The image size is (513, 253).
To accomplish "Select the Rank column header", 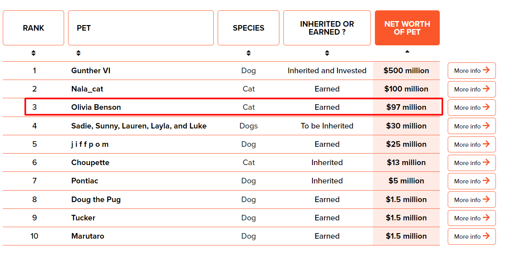I will tap(33, 28).
